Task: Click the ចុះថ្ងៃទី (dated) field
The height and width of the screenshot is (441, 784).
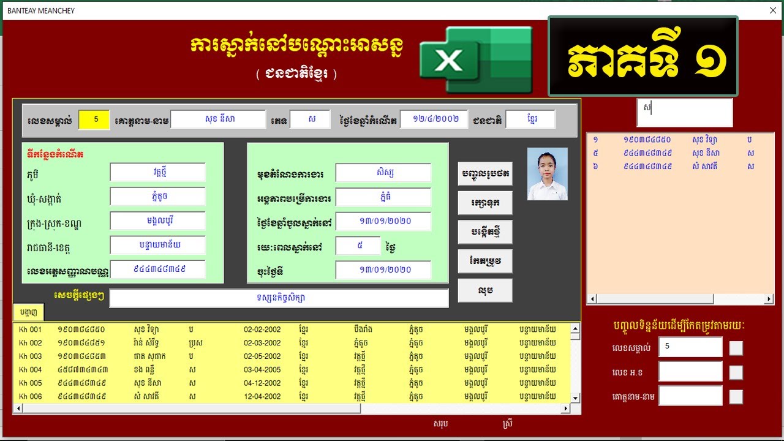Action: point(383,269)
